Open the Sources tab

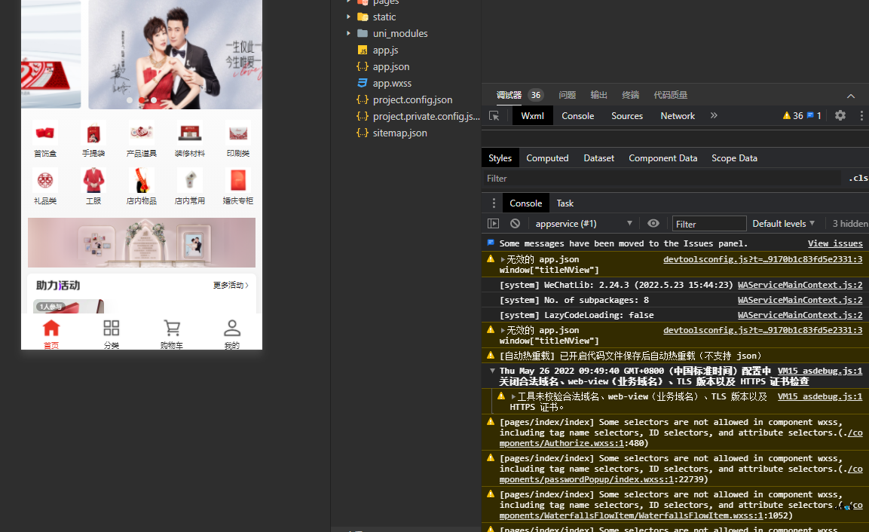[627, 116]
